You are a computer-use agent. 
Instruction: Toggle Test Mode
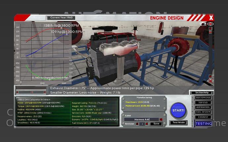[179, 123]
